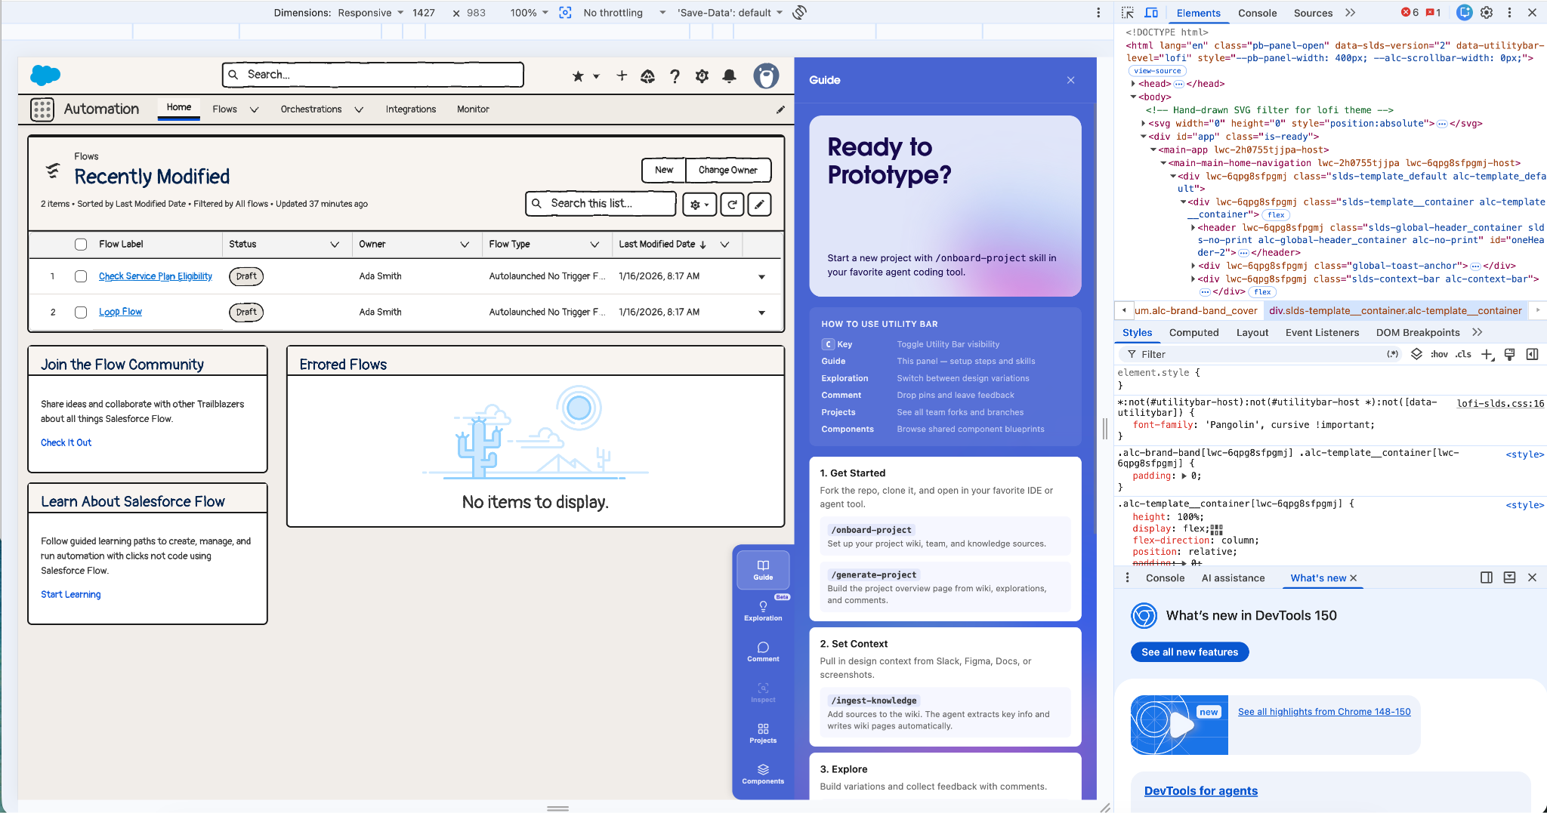Image resolution: width=1547 pixels, height=813 pixels.
Task: Open the No throttling dropdown
Action: point(625,13)
